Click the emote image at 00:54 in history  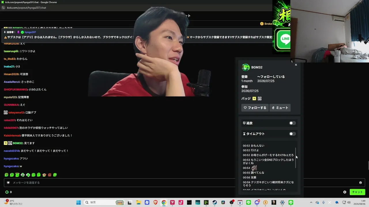tap(254, 168)
